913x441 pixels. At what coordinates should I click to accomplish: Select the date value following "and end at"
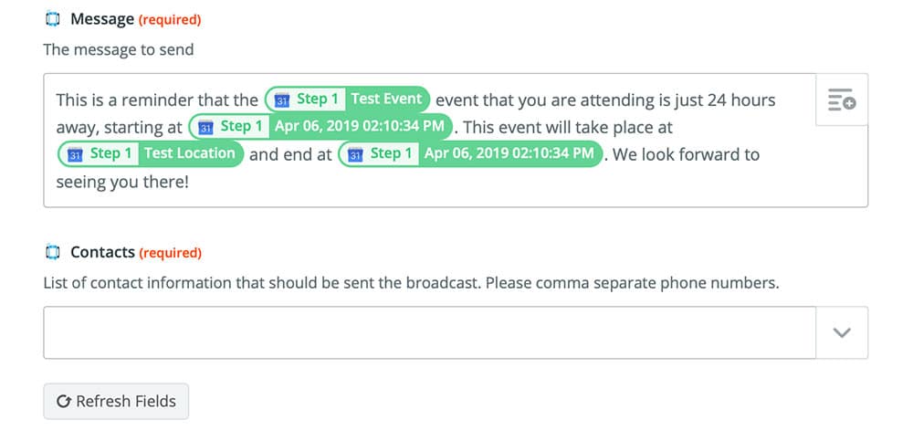(x=509, y=154)
